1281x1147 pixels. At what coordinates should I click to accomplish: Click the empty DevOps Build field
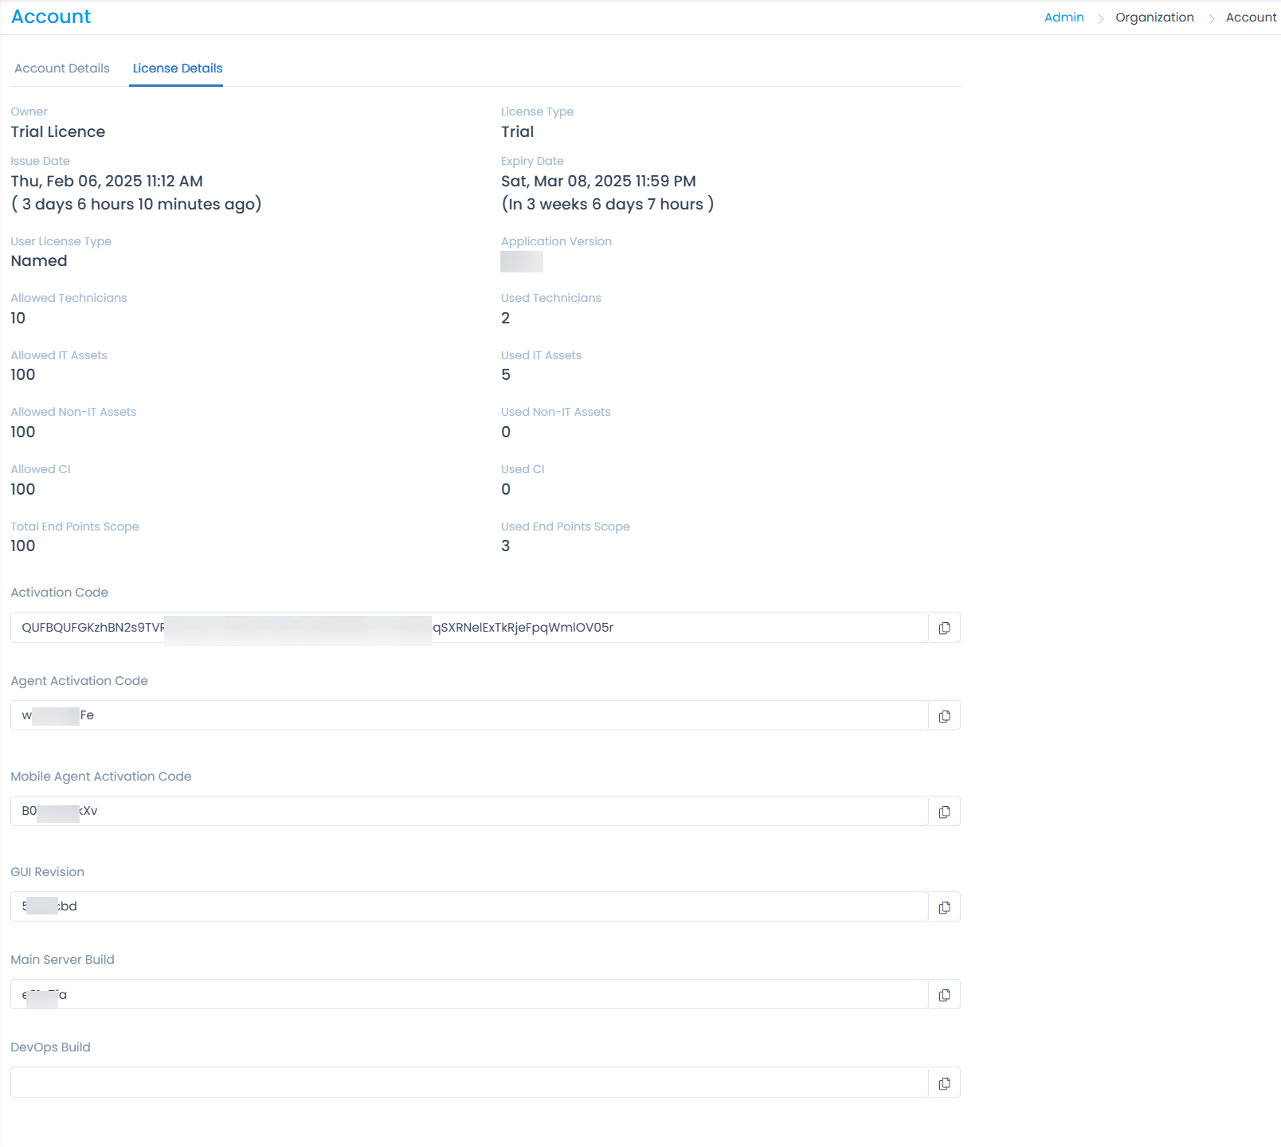tap(469, 1082)
